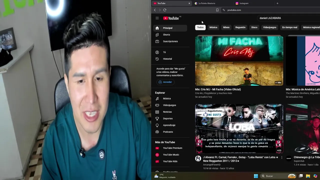Open Videojuegos under Explorar
Image resolution: width=320 pixels, height=180 pixels.
(x=170, y=105)
